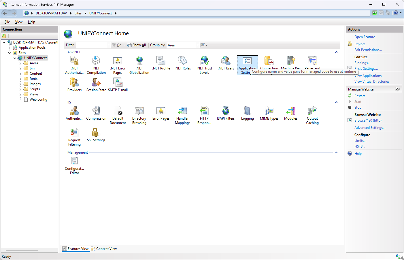The image size is (404, 260).
Task: Collapse the Manage Website actions section
Action: [397, 89]
